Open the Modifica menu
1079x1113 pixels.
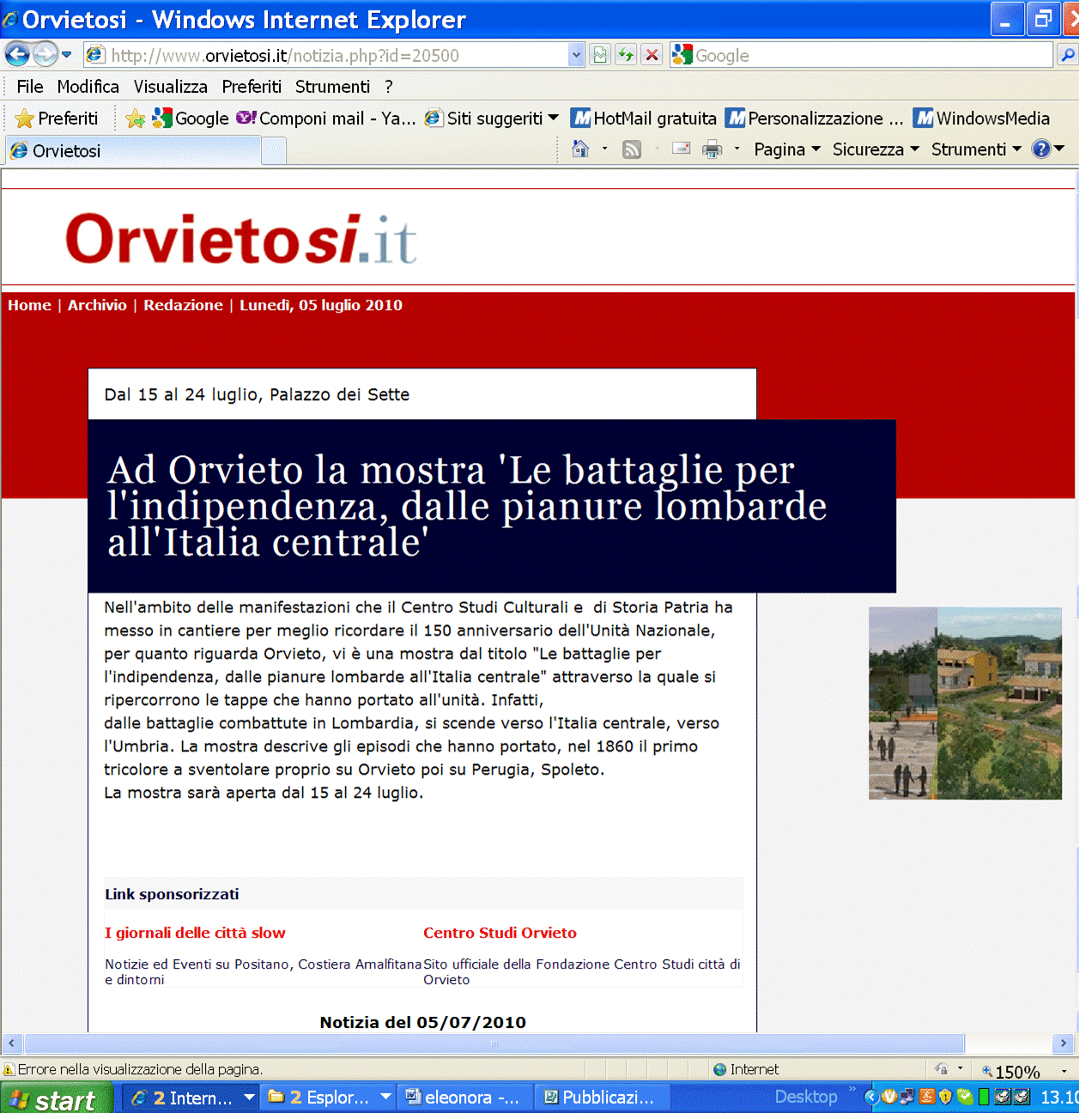tap(88, 87)
